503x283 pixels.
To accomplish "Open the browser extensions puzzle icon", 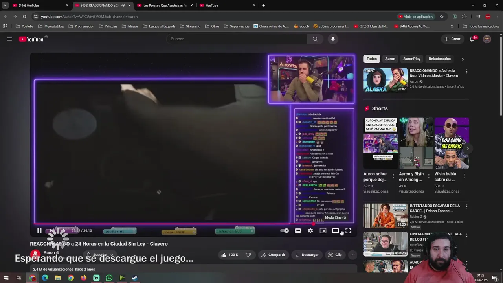I will click(x=464, y=17).
